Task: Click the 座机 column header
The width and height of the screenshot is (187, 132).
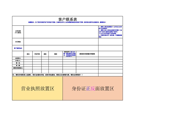Action: click(45, 54)
